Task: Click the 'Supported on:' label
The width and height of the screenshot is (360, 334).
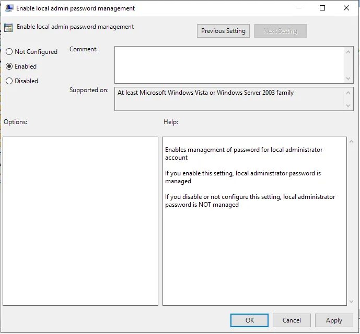Action: (89, 90)
